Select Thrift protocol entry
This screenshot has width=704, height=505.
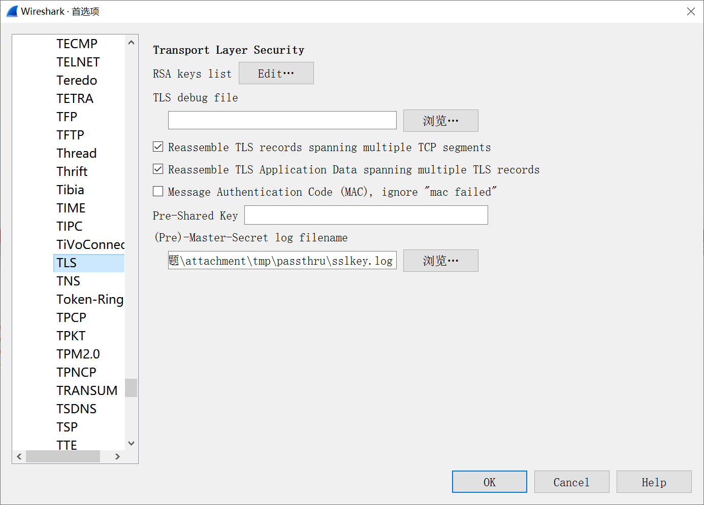point(72,171)
